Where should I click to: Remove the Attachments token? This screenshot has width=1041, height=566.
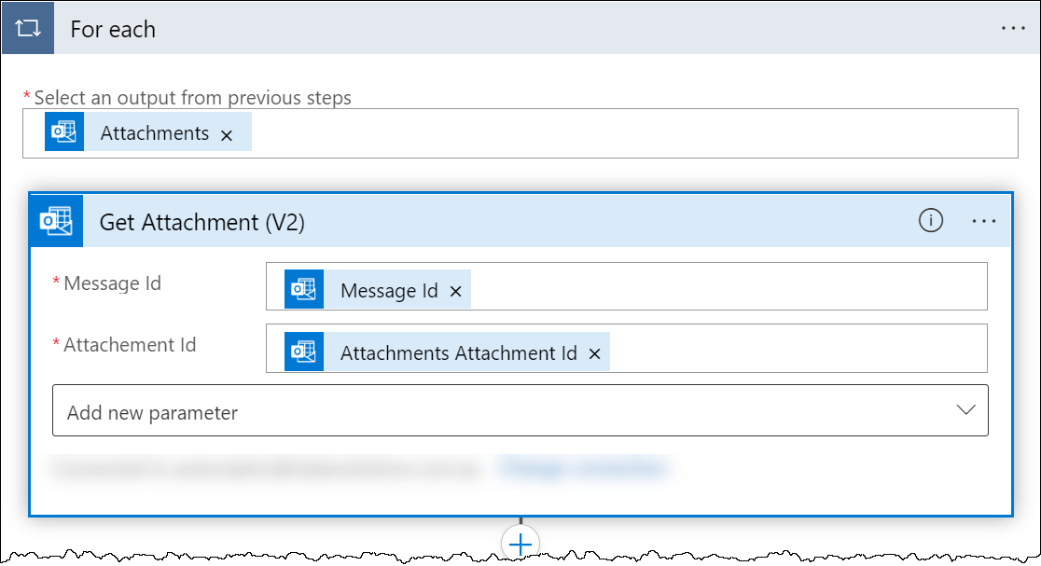[x=227, y=135]
